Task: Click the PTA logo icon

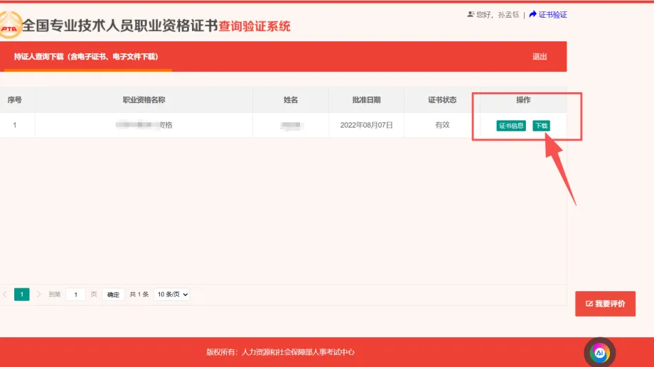Action: click(9, 25)
